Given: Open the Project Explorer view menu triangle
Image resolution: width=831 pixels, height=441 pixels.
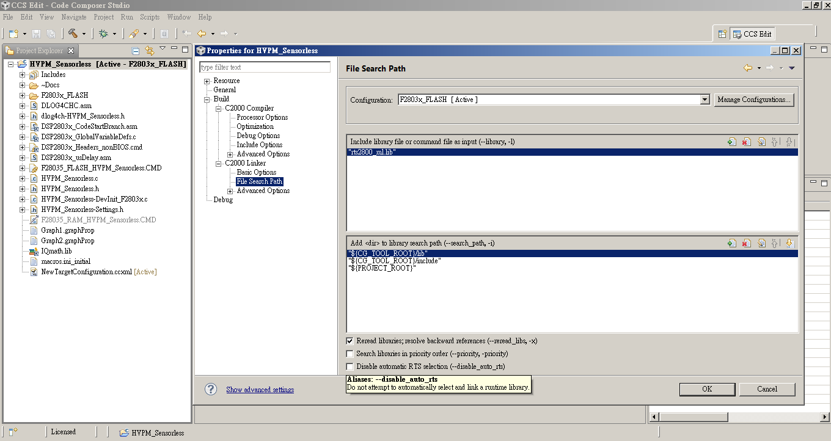Looking at the screenshot, I should (x=163, y=48).
